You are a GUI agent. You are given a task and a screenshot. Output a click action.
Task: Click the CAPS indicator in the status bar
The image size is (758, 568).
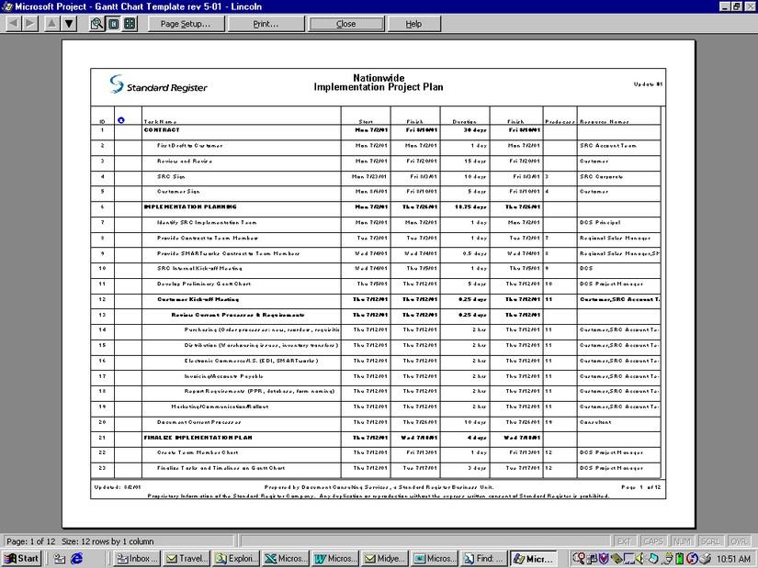[x=653, y=541]
